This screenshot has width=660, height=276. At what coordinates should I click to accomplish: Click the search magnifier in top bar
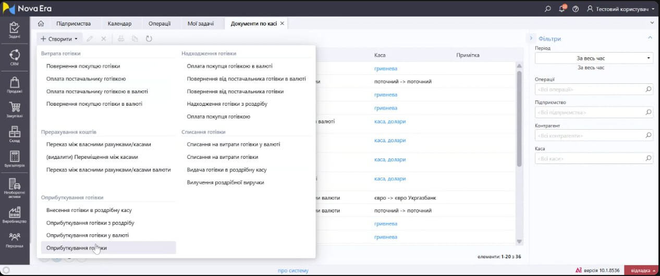[x=548, y=9]
